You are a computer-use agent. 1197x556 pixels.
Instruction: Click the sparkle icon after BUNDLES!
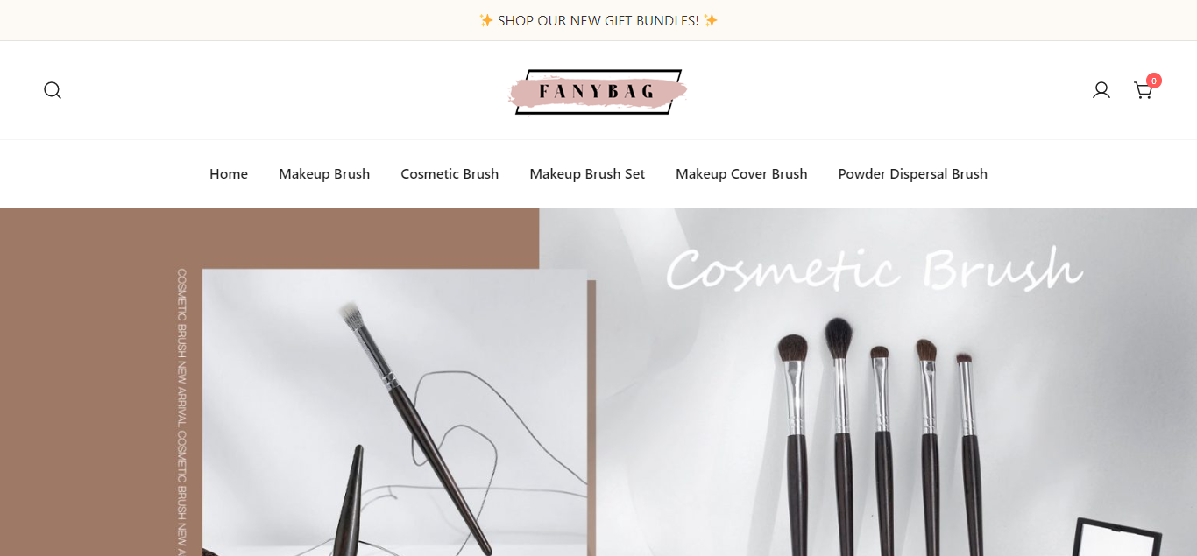tap(711, 20)
